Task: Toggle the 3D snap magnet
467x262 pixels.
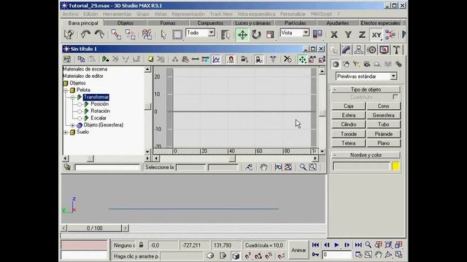Action: (248, 255)
